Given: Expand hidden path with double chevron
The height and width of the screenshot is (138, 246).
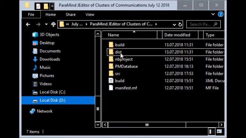Looking at the screenshot, I should click(x=68, y=24).
